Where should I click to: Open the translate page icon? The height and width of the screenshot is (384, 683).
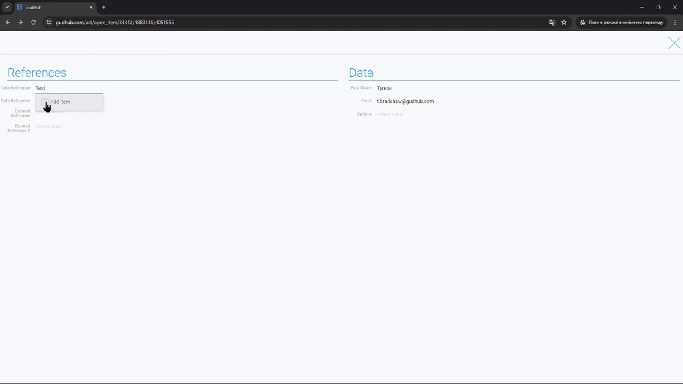[x=552, y=22]
